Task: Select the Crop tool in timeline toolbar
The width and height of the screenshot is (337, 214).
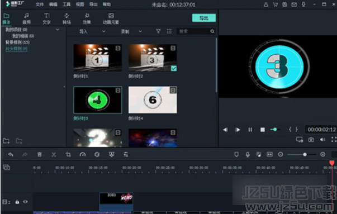Action: (x=68, y=154)
